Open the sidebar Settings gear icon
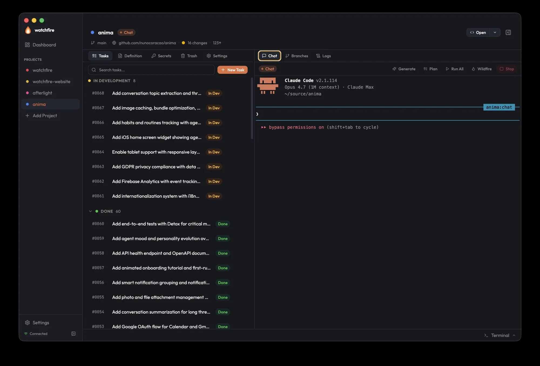This screenshot has height=366, width=540. click(27, 323)
